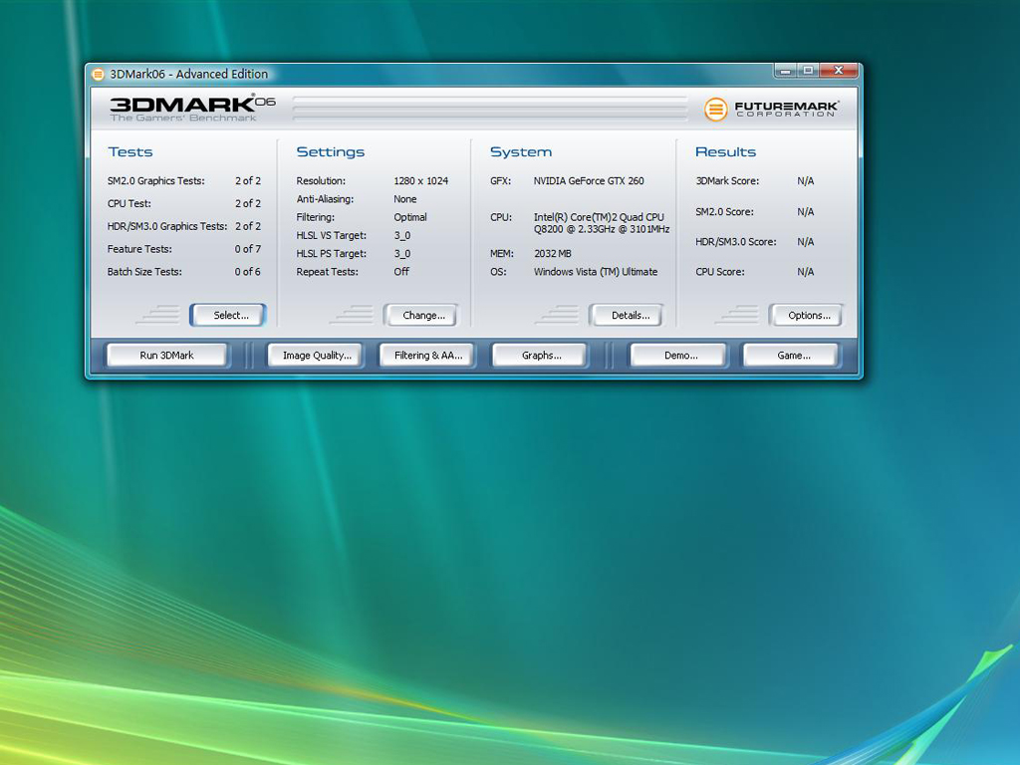Launch the Demo... button
The width and height of the screenshot is (1020, 765).
click(679, 356)
